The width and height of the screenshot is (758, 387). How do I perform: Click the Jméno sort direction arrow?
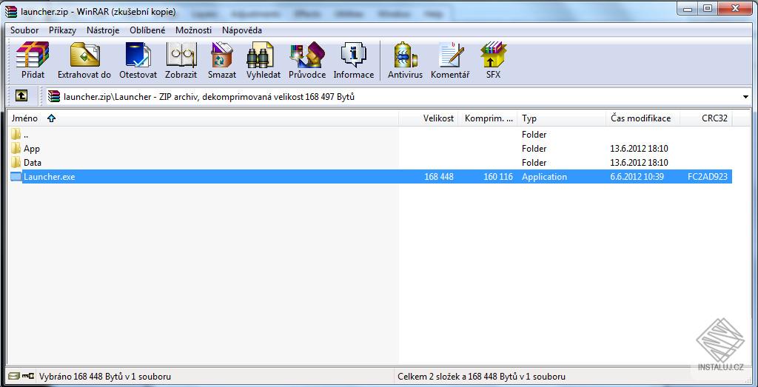(x=52, y=118)
